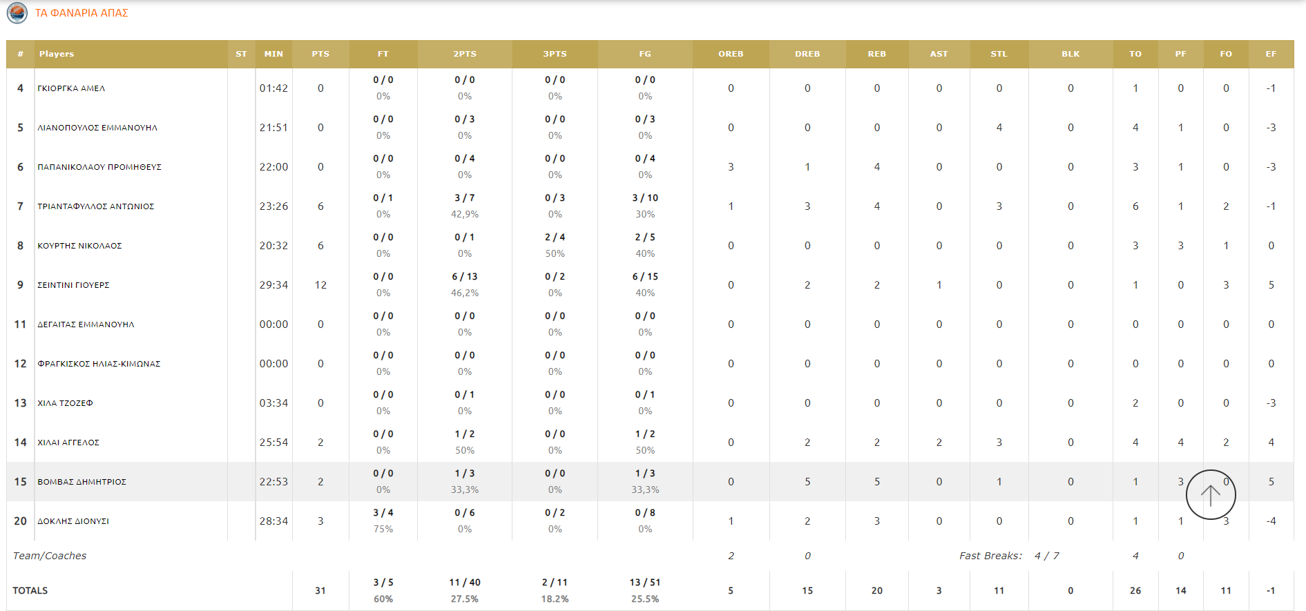This screenshot has width=1306, height=611.
Task: Click the scroll-to-top arrow button
Action: point(1210,494)
